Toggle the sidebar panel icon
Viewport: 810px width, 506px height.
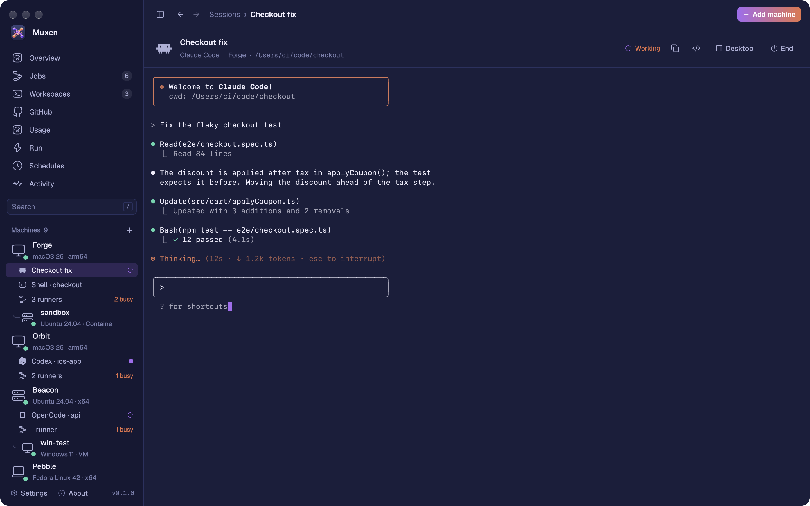click(x=160, y=14)
